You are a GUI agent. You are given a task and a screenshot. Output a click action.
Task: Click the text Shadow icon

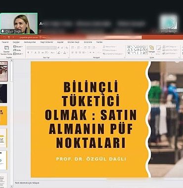click(39, 52)
